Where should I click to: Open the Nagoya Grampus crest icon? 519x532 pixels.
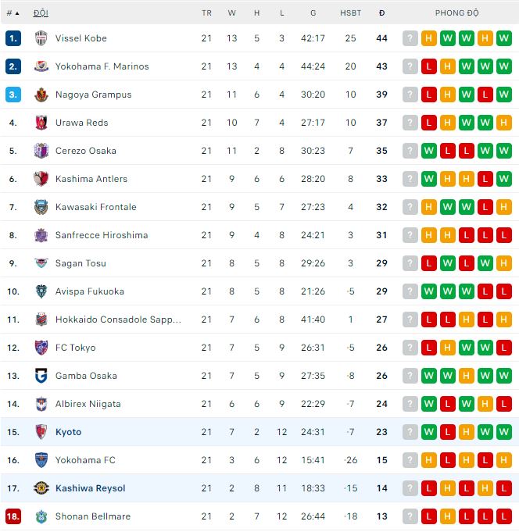pos(41,95)
